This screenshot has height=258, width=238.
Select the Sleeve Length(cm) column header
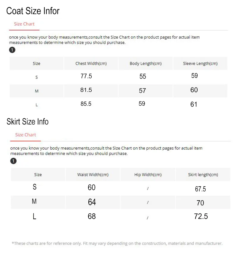(200, 63)
